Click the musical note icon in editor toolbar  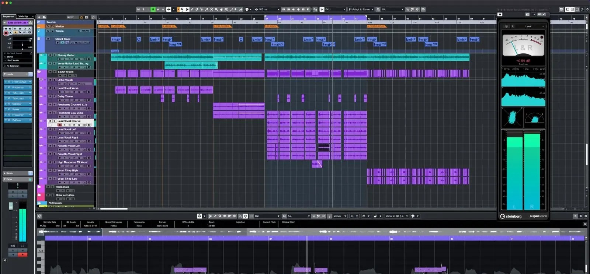(x=329, y=216)
